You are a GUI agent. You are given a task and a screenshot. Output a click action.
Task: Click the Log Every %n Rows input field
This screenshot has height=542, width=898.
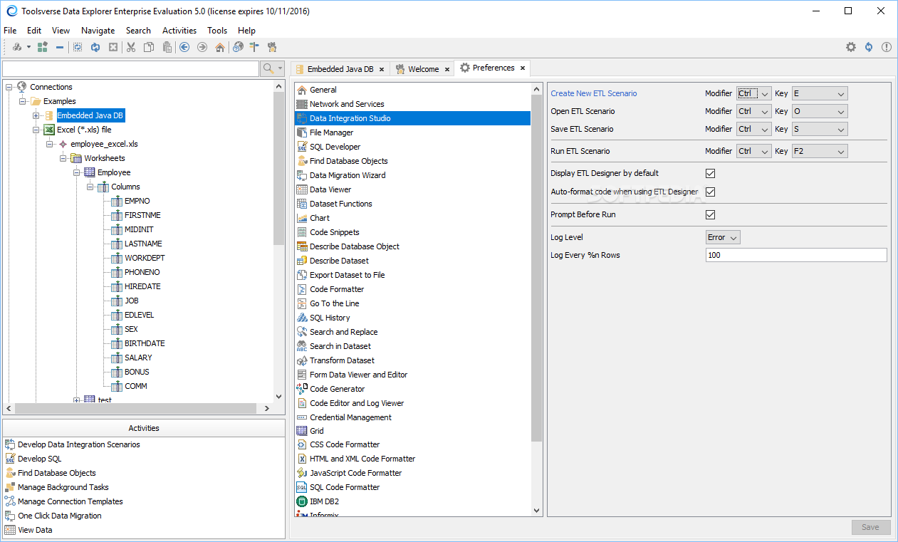[796, 255]
